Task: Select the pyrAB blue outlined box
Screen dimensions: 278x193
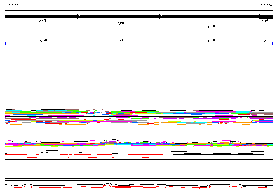Action: coord(43,44)
